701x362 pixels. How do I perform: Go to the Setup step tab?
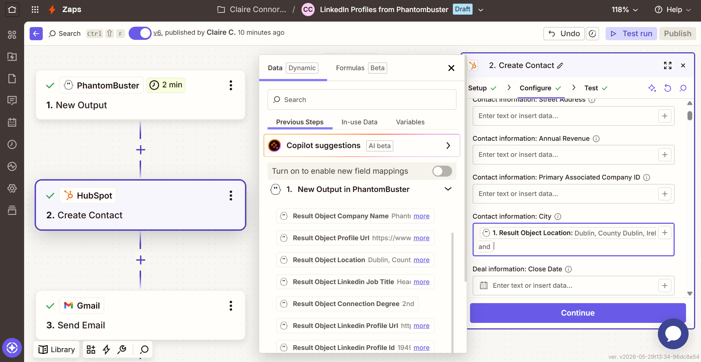click(x=482, y=88)
